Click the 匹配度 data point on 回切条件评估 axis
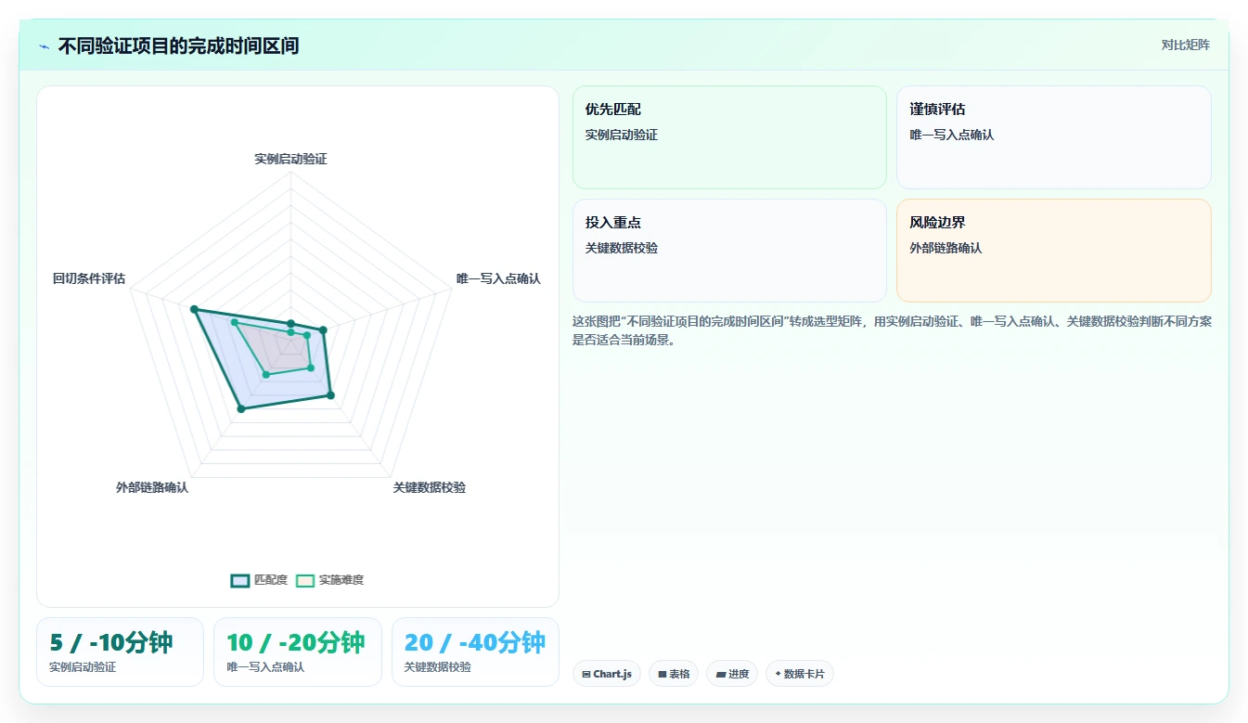Screen dimensions: 1248x723 194,309
